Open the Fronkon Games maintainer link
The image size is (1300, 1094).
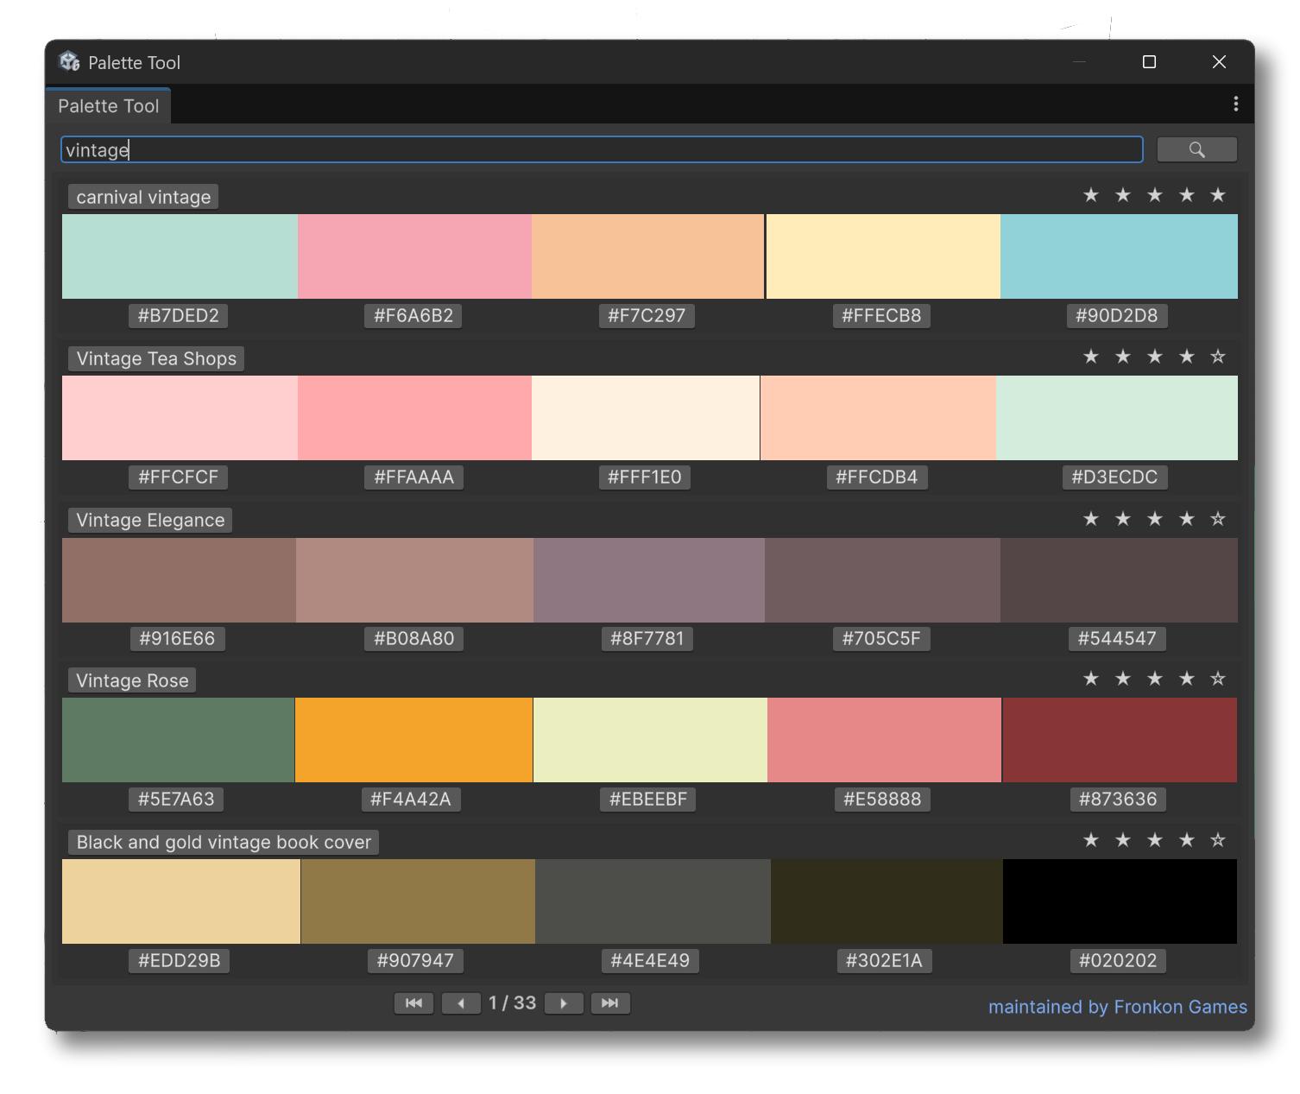[1117, 1007]
